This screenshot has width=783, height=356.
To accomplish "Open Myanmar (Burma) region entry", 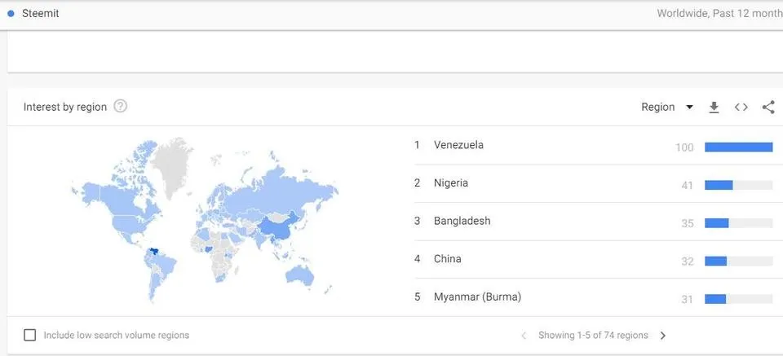I will 477,297.
